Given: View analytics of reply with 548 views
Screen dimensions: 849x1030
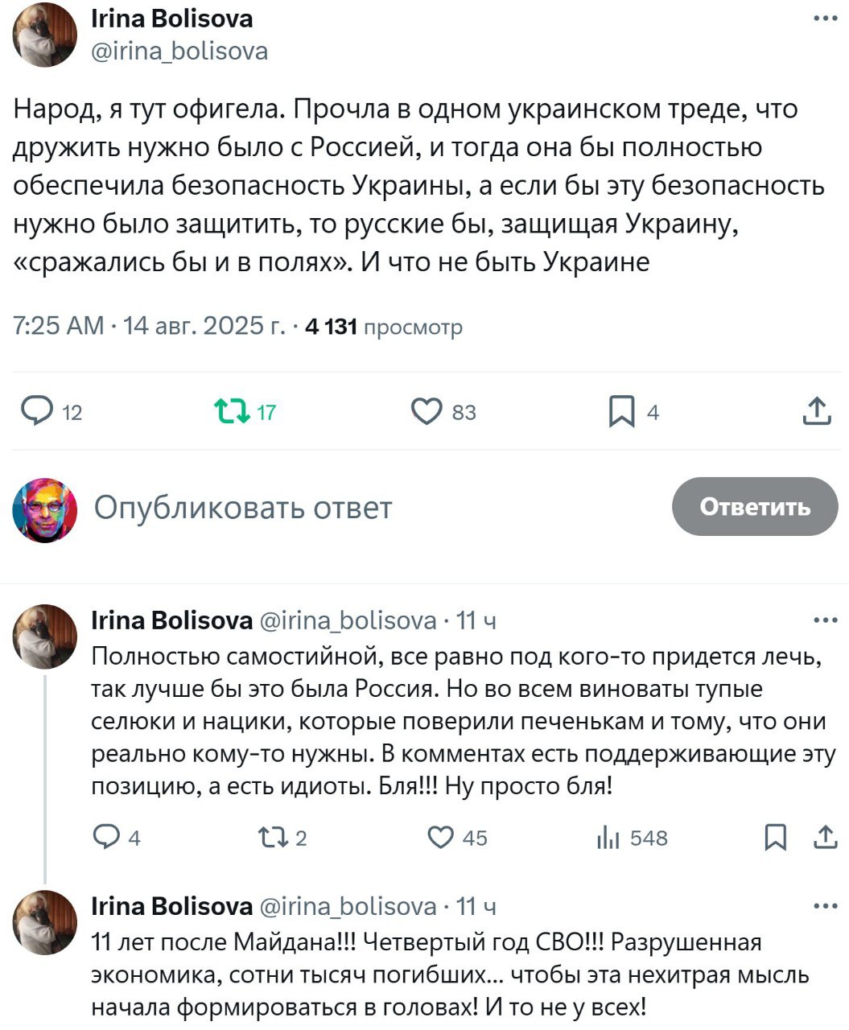Looking at the screenshot, I should 608,838.
